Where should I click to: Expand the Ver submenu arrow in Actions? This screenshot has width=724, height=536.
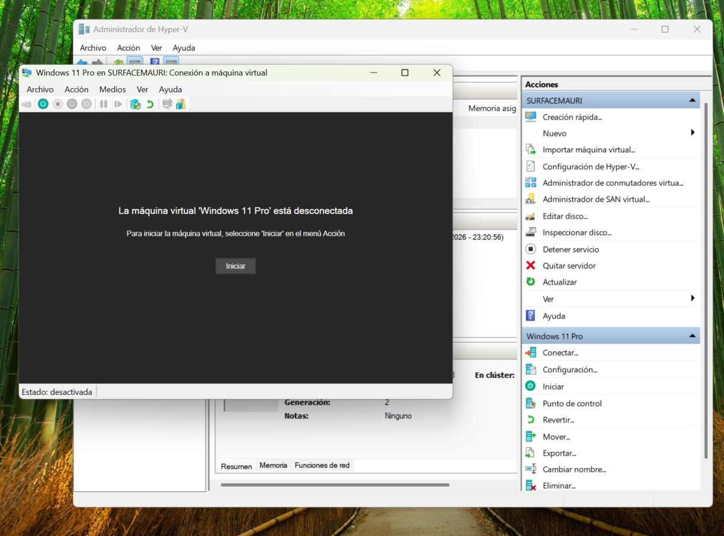(692, 298)
